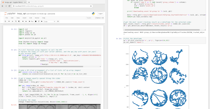Click the browser address bar
The image size is (210, 109).
[x=52, y=5]
